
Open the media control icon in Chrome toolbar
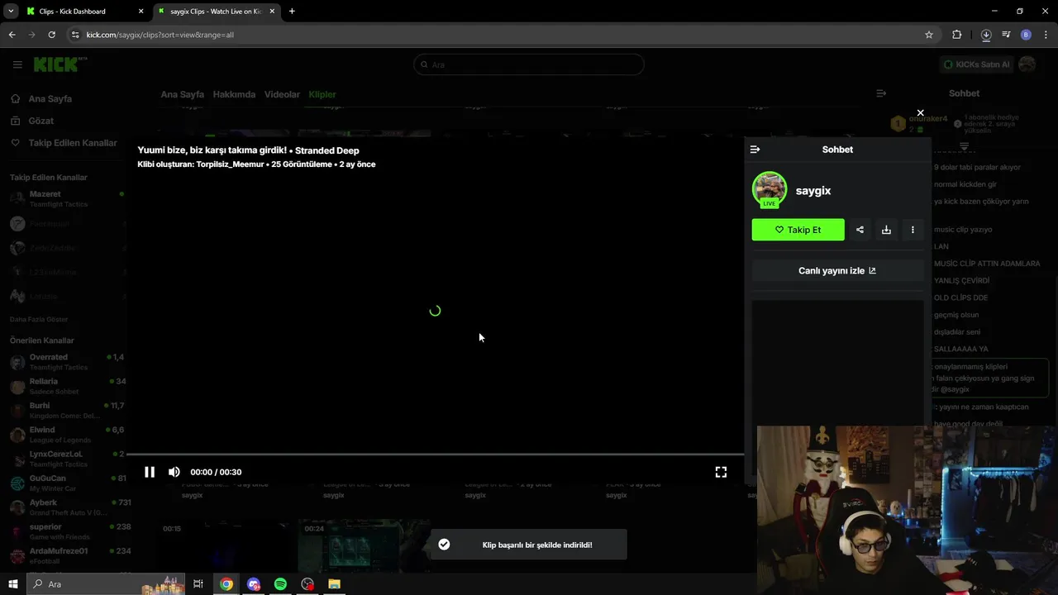click(1006, 35)
